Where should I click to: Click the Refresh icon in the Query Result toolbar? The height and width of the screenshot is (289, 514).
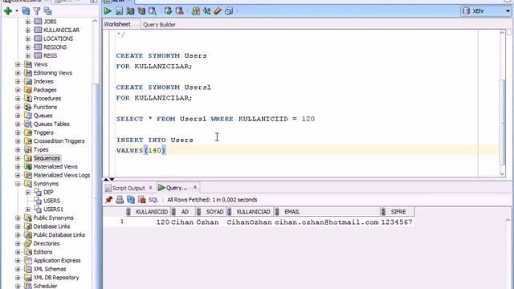[131, 200]
